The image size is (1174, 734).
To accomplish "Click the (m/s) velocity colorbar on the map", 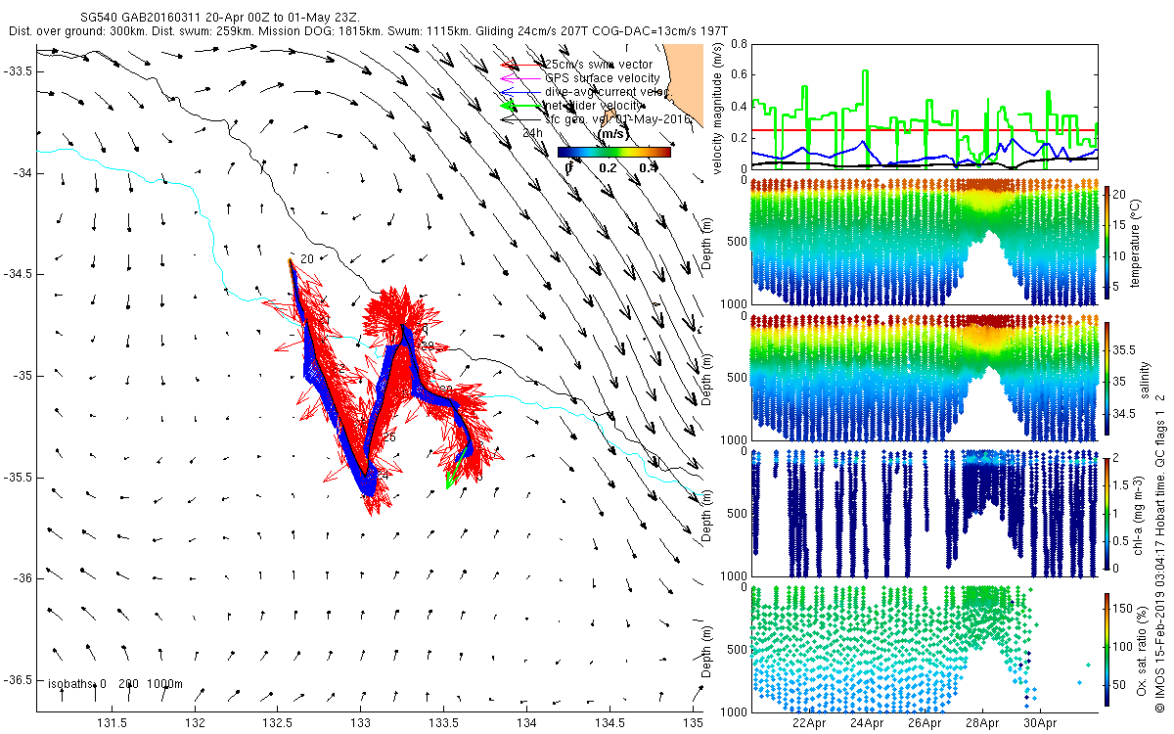I will (614, 152).
